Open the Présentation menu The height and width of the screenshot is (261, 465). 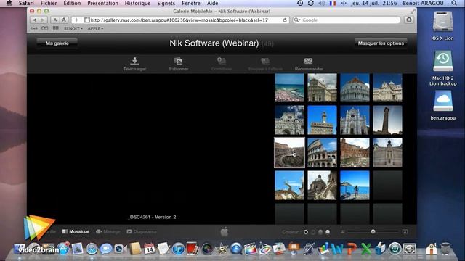pos(102,3)
